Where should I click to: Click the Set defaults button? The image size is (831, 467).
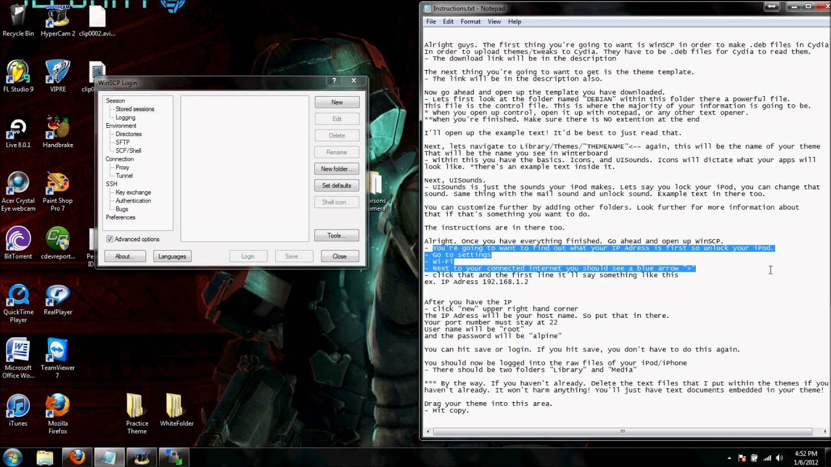point(337,186)
